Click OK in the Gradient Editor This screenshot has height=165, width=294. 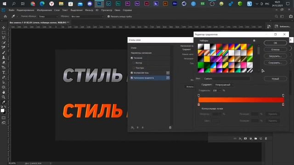coord(275,43)
